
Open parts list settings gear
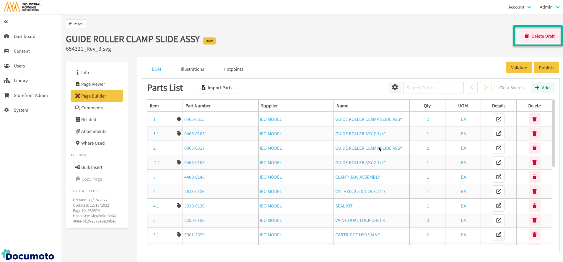click(395, 88)
